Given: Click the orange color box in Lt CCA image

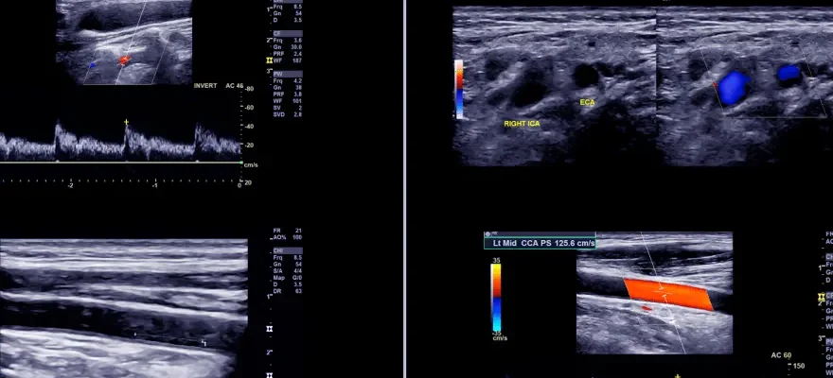Looking at the screenshot, I should coord(667,295).
